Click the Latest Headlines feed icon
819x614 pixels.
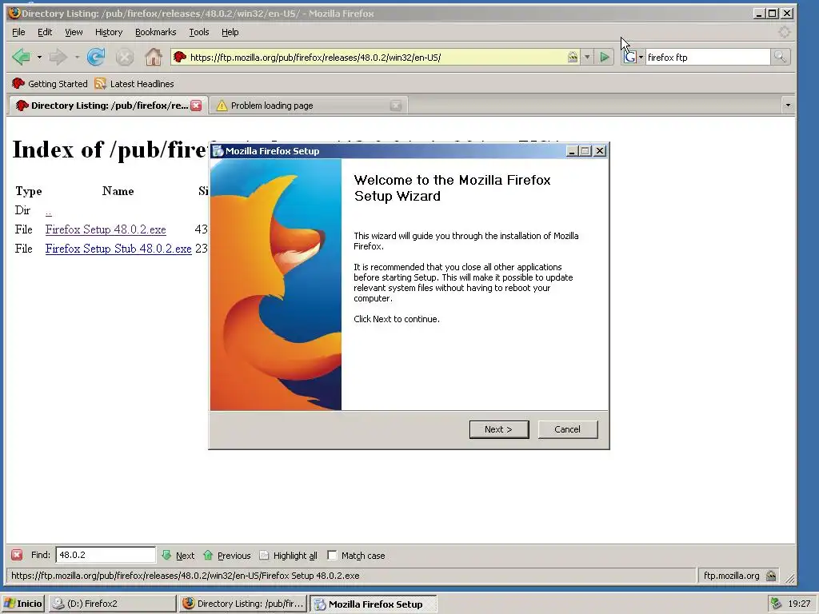(100, 83)
